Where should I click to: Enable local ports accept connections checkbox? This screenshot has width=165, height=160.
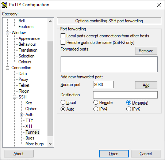63,36
